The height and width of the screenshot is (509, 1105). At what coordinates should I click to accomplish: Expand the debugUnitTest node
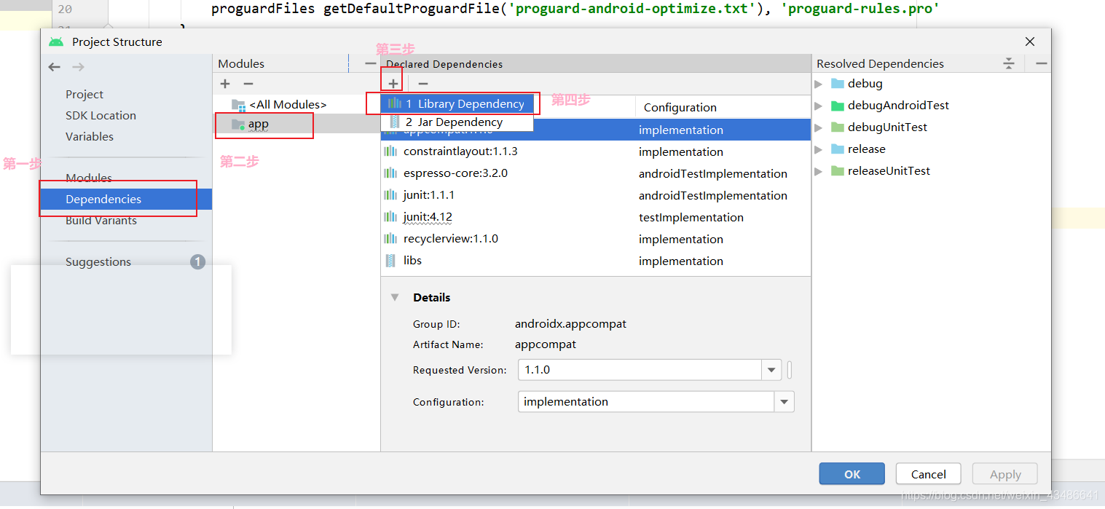pyautogui.click(x=819, y=127)
